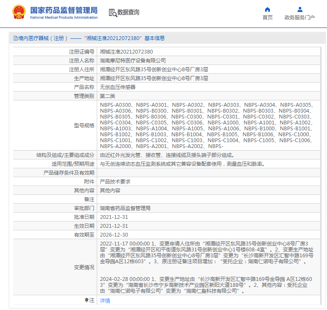The width and height of the screenshot is (327, 310).
Task: Click the 注册证编号 row label
Action: 82,51
